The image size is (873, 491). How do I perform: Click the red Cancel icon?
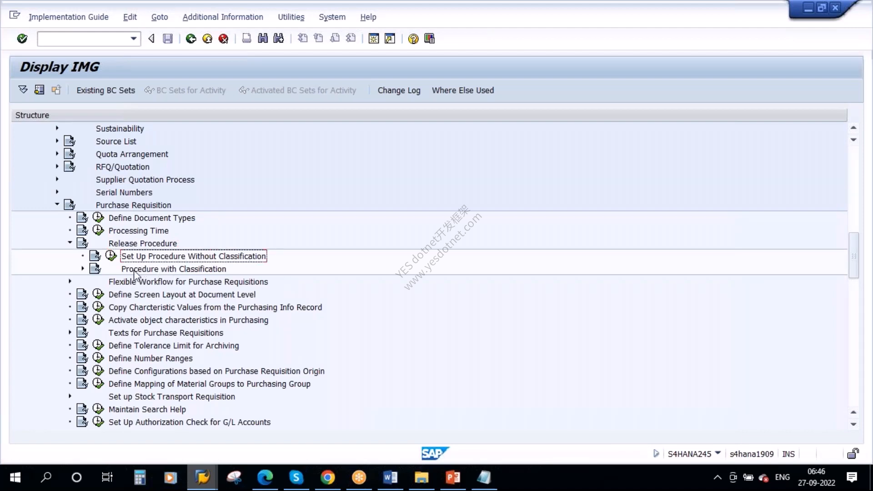(x=223, y=39)
